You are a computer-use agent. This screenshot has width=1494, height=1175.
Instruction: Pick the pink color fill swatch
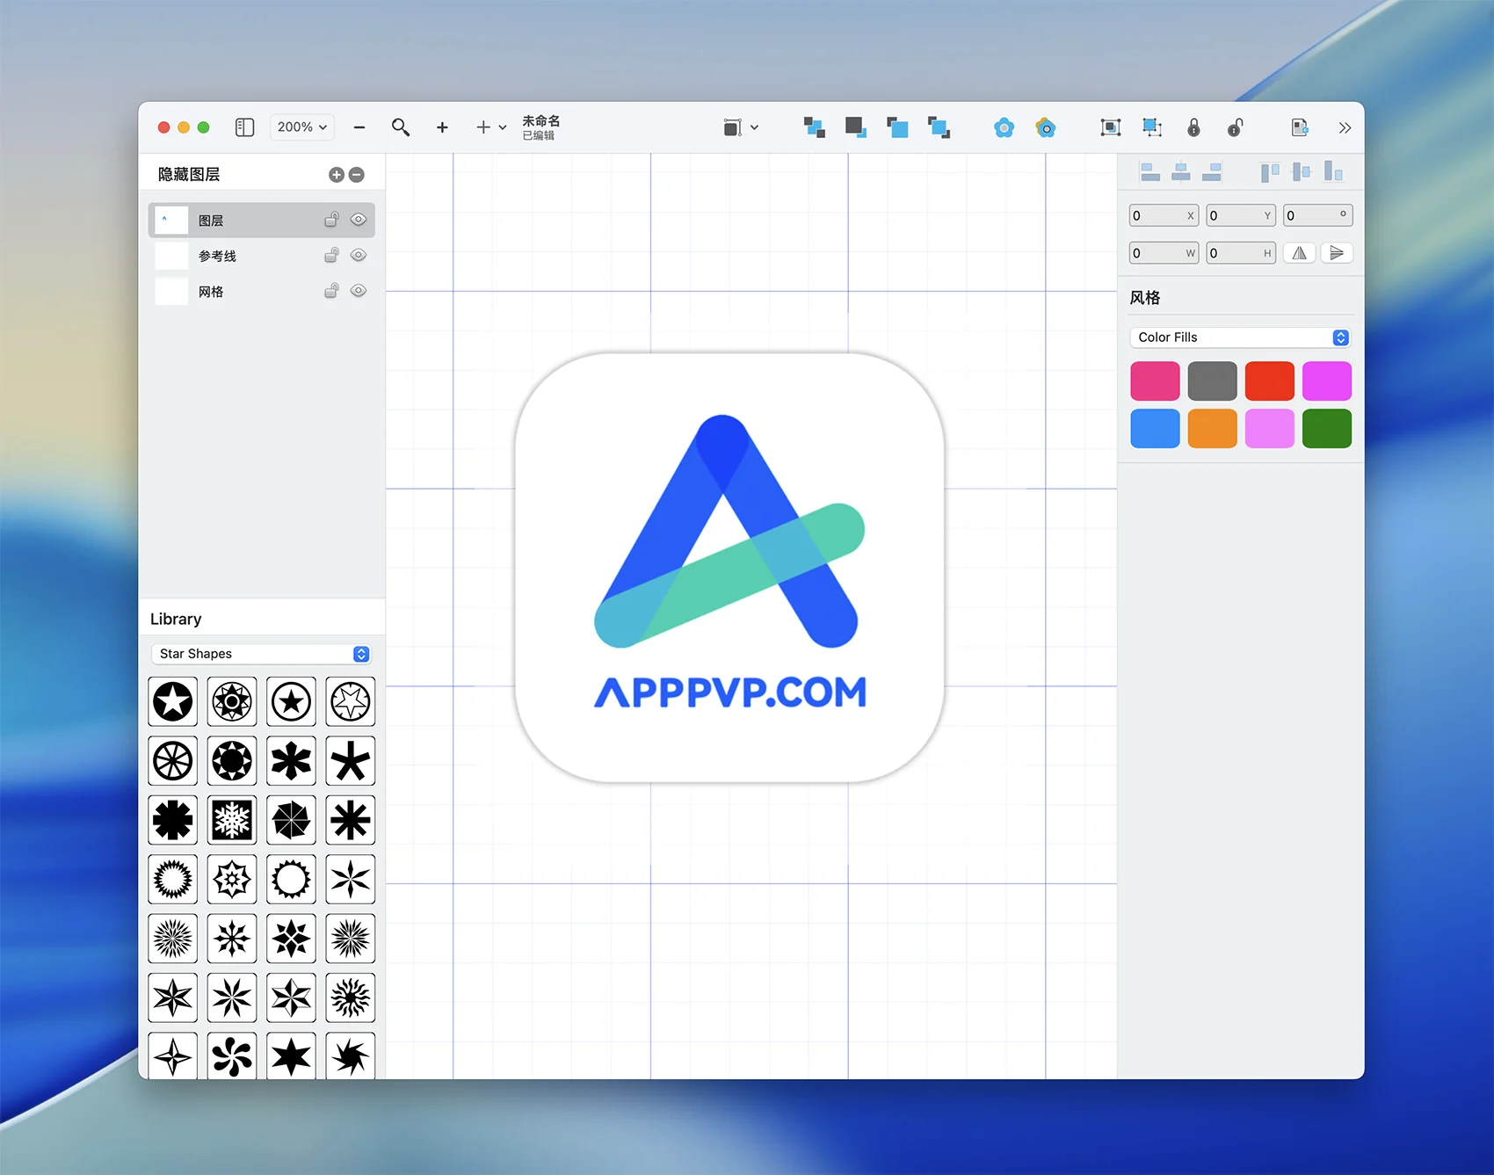tap(1155, 381)
